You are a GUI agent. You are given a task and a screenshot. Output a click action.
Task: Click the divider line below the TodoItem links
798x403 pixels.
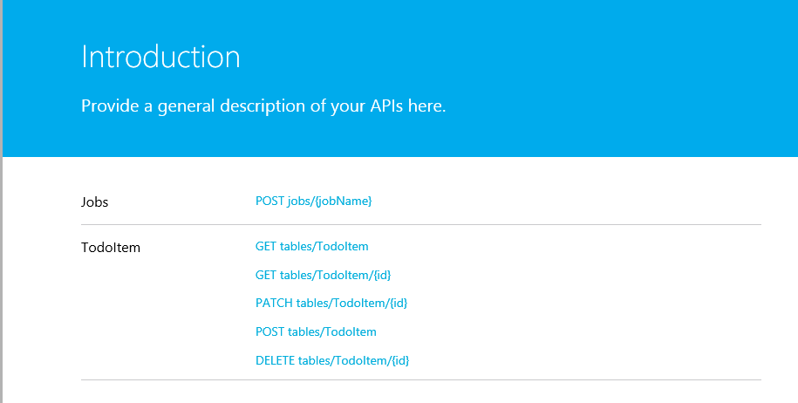(x=420, y=380)
